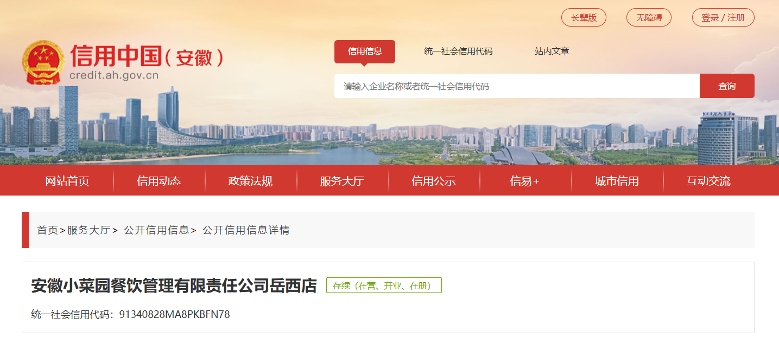779x338 pixels.
Task: Open 信易+ navigation menu
Action: tap(525, 181)
